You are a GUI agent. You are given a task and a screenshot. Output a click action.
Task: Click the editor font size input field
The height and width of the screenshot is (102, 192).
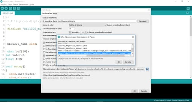(x=71, y=29)
